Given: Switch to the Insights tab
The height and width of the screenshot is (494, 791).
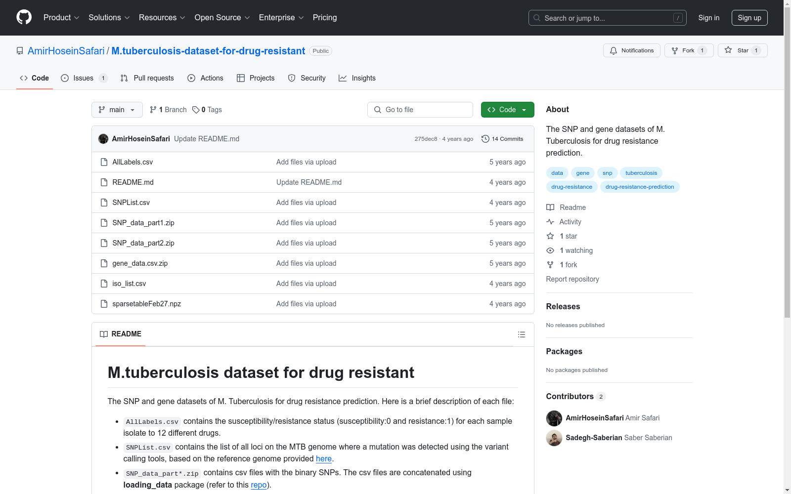Looking at the screenshot, I should (x=357, y=78).
